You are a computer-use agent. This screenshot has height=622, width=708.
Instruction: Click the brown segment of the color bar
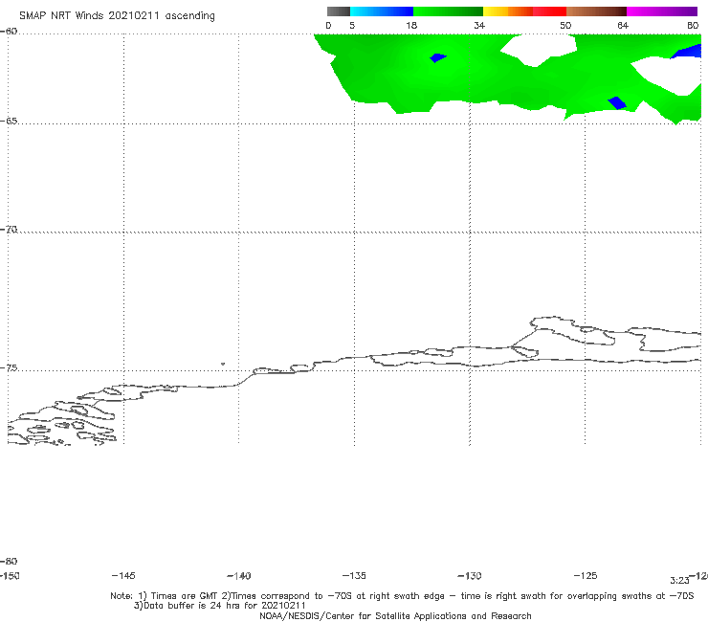coord(596,11)
